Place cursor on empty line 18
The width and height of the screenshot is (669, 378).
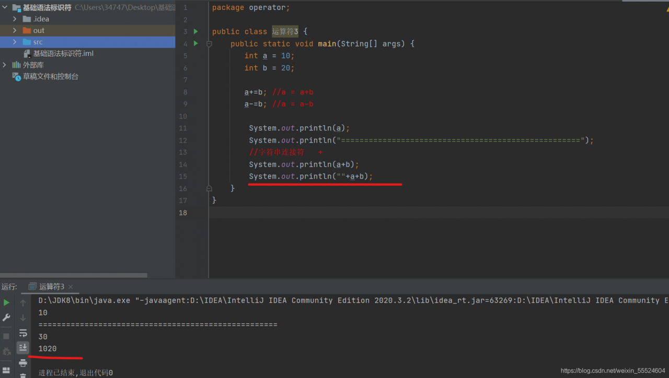click(439, 212)
